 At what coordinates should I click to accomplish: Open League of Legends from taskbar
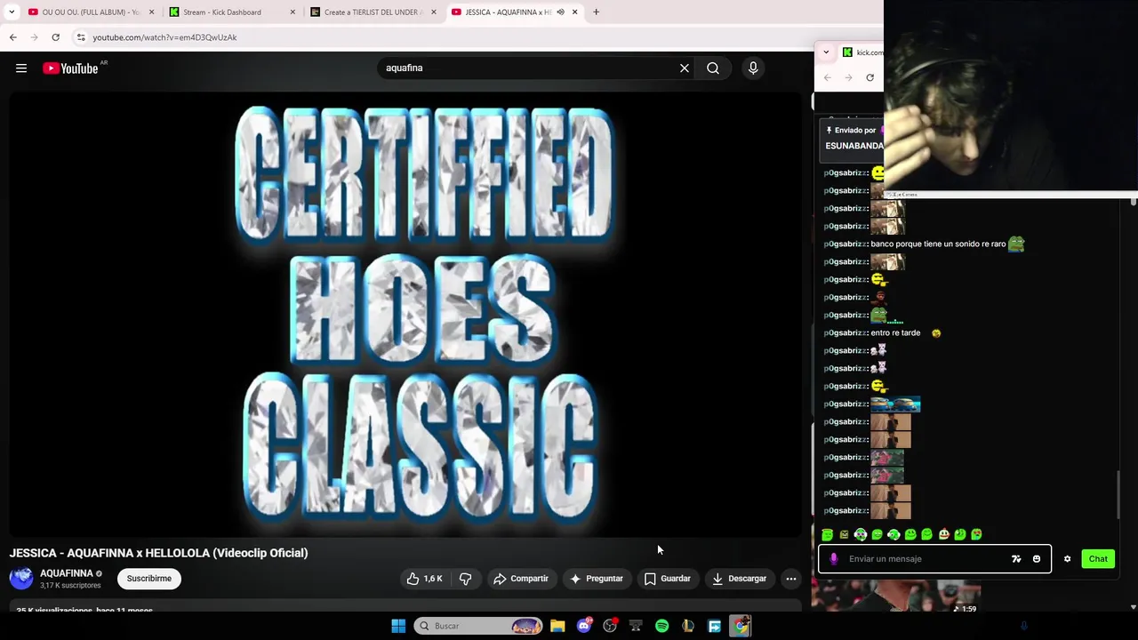[x=688, y=626]
